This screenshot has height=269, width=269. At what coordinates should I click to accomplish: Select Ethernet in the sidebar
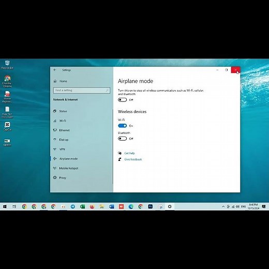click(61, 130)
